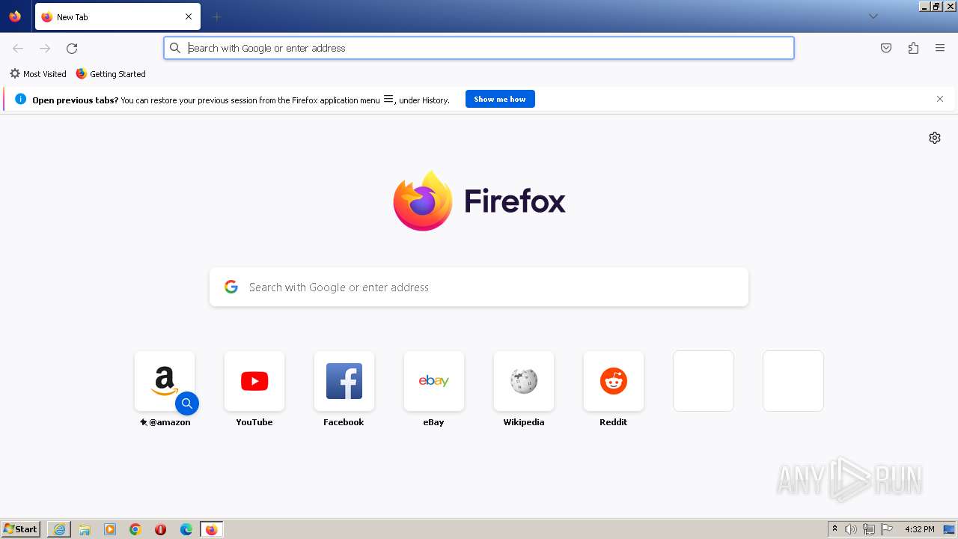The width and height of the screenshot is (958, 539).
Task: Open the @amazon shortcut tile
Action: tap(165, 381)
